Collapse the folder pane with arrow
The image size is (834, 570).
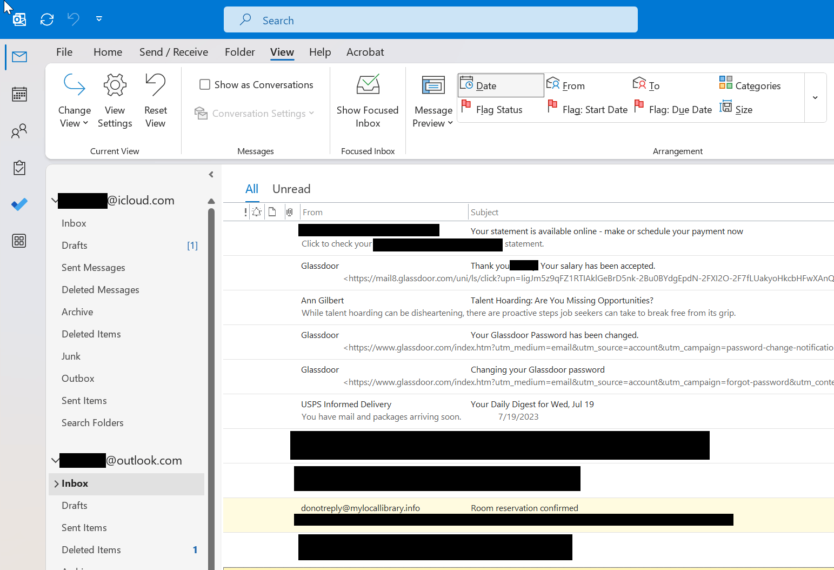211,175
